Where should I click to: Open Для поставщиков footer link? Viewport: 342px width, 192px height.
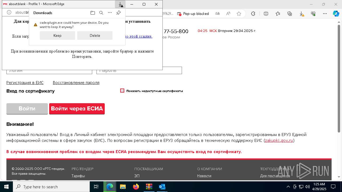(275, 176)
